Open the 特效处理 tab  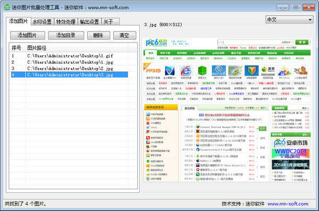point(66,22)
